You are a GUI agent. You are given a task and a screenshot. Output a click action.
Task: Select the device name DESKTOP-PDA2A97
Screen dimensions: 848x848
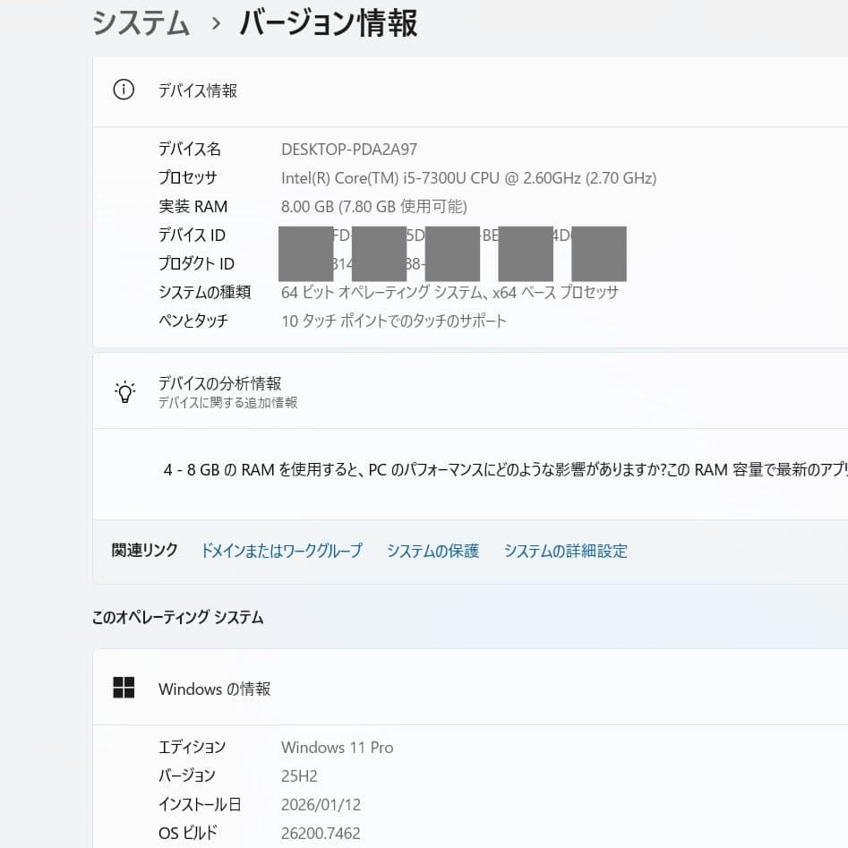[347, 149]
